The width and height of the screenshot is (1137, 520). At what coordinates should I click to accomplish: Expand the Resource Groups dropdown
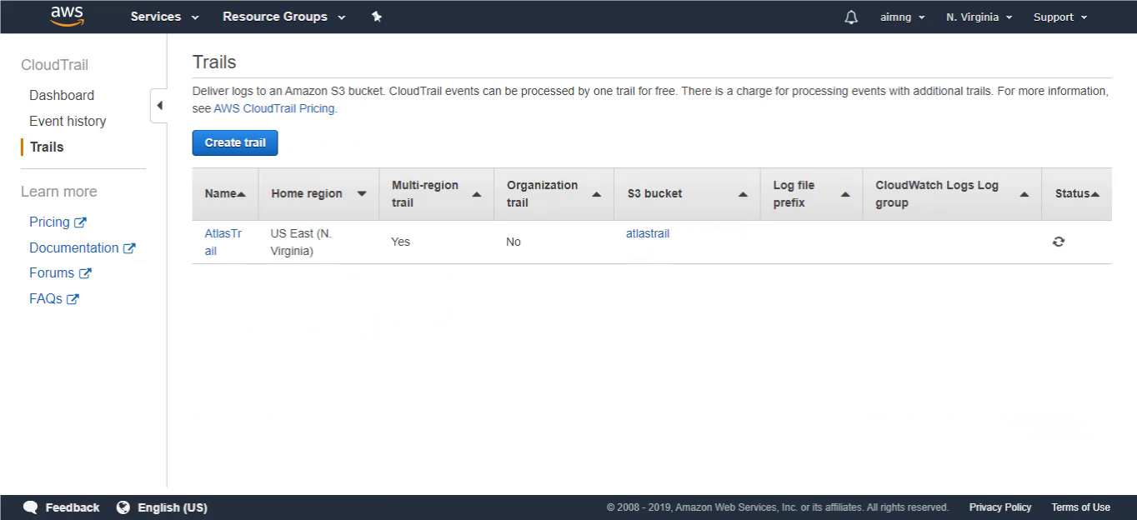284,17
